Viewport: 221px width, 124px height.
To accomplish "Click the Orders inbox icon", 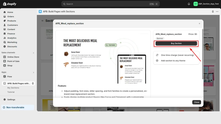I will click(5, 17).
